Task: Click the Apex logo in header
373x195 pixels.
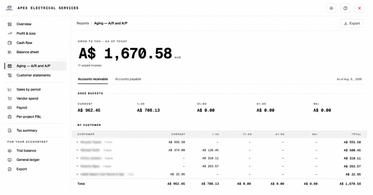Action: click(9, 8)
